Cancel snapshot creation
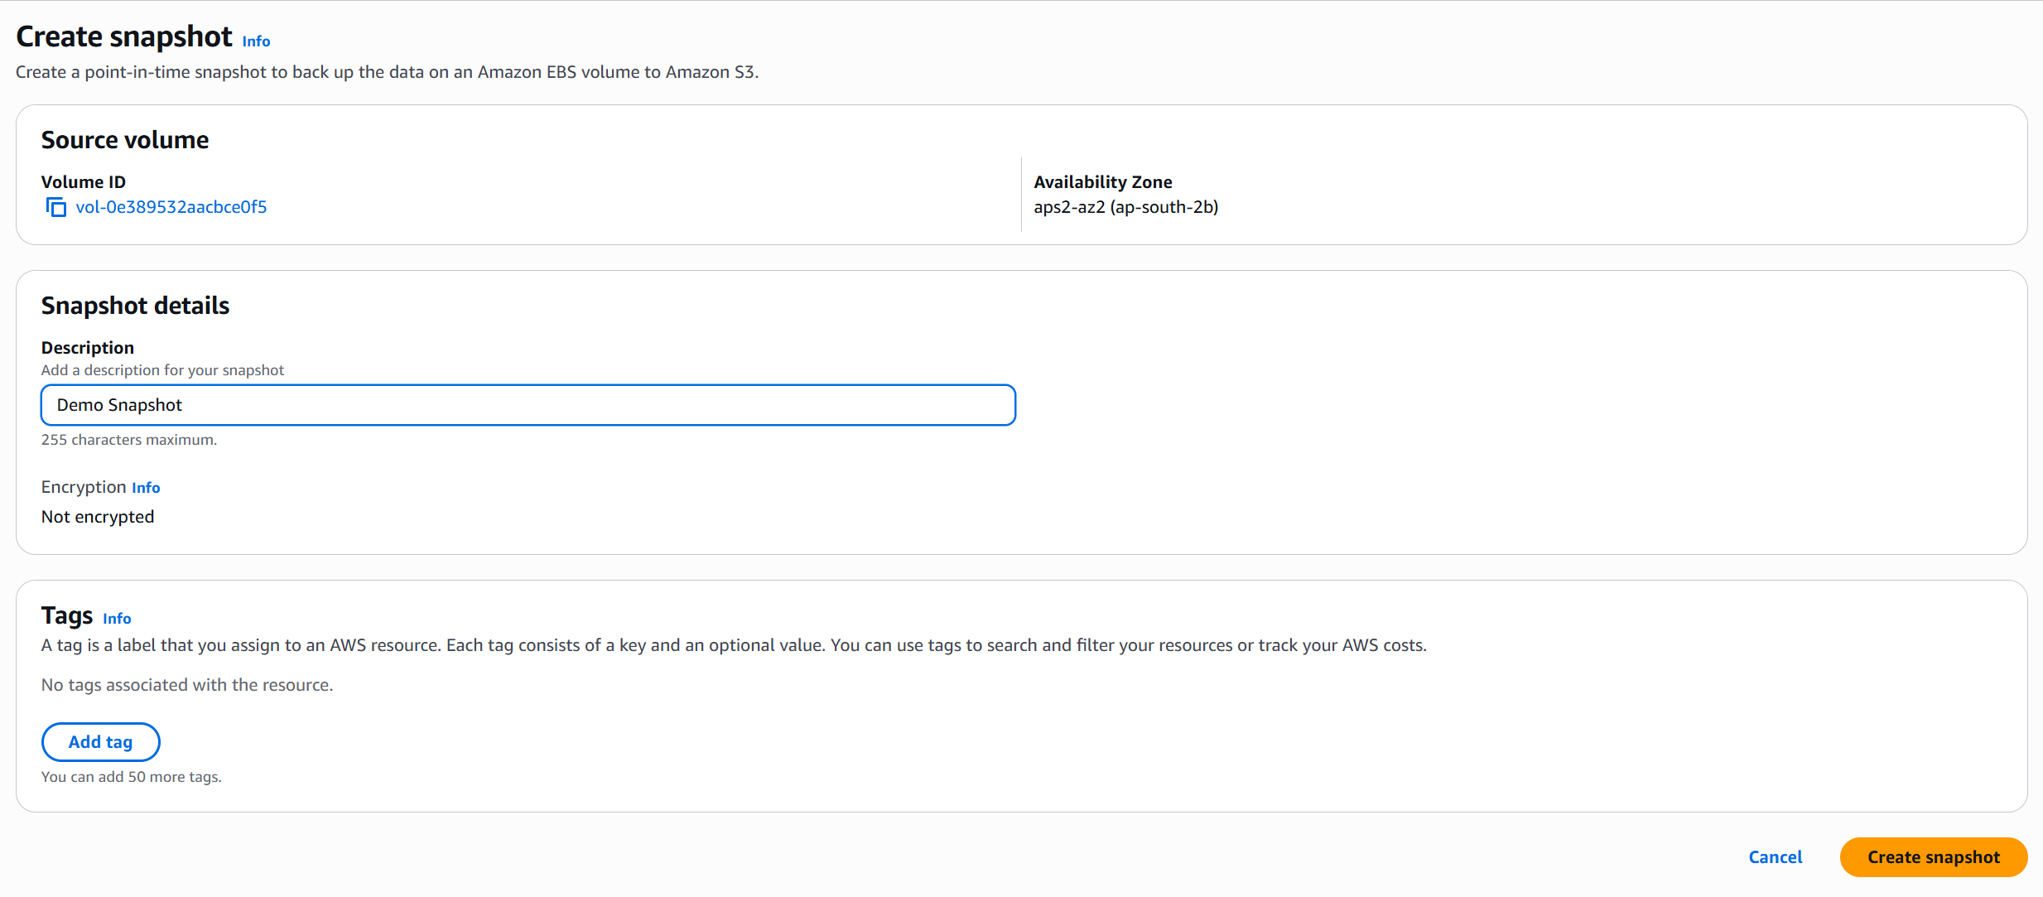2043x897 pixels. (x=1775, y=857)
